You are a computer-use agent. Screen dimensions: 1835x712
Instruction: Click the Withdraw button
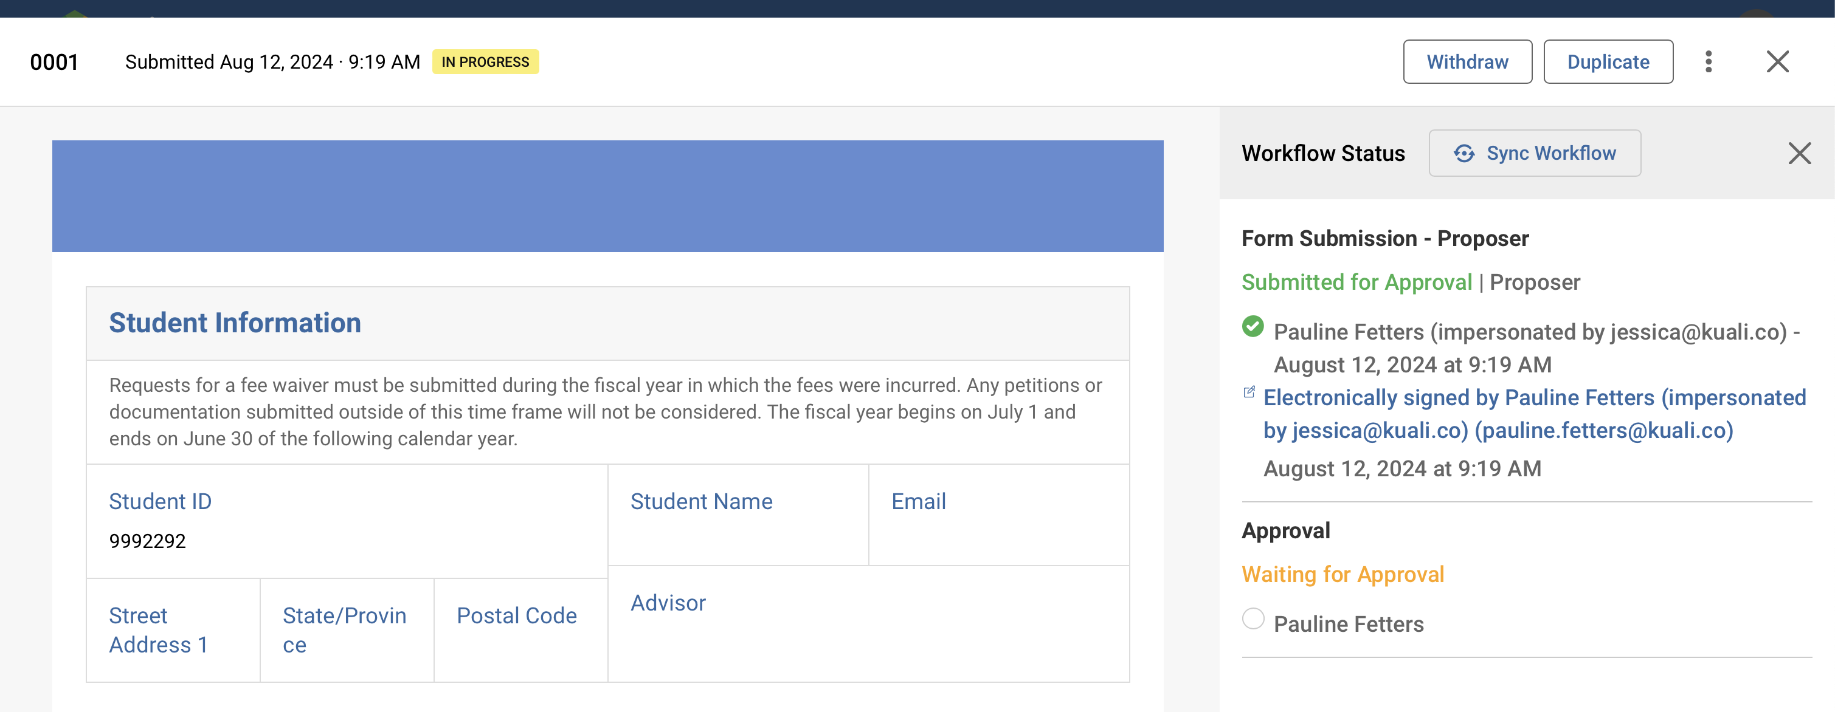point(1467,62)
